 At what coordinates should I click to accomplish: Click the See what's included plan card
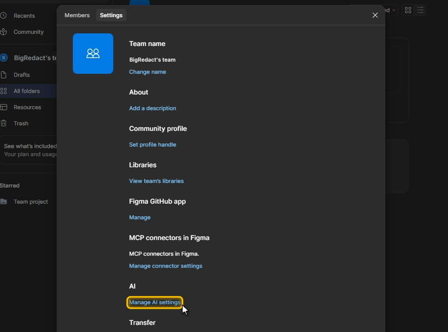point(29,150)
